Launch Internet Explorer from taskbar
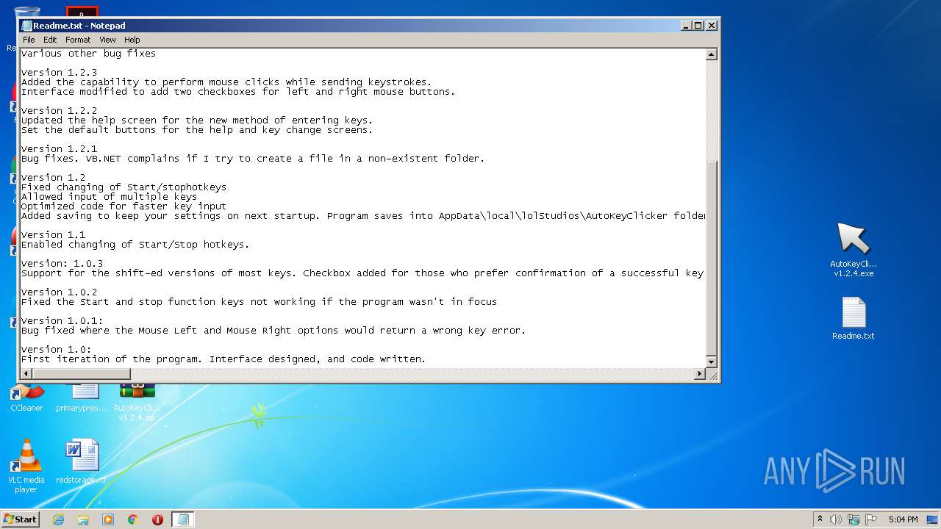Viewport: 941px width, 529px height. (x=58, y=519)
